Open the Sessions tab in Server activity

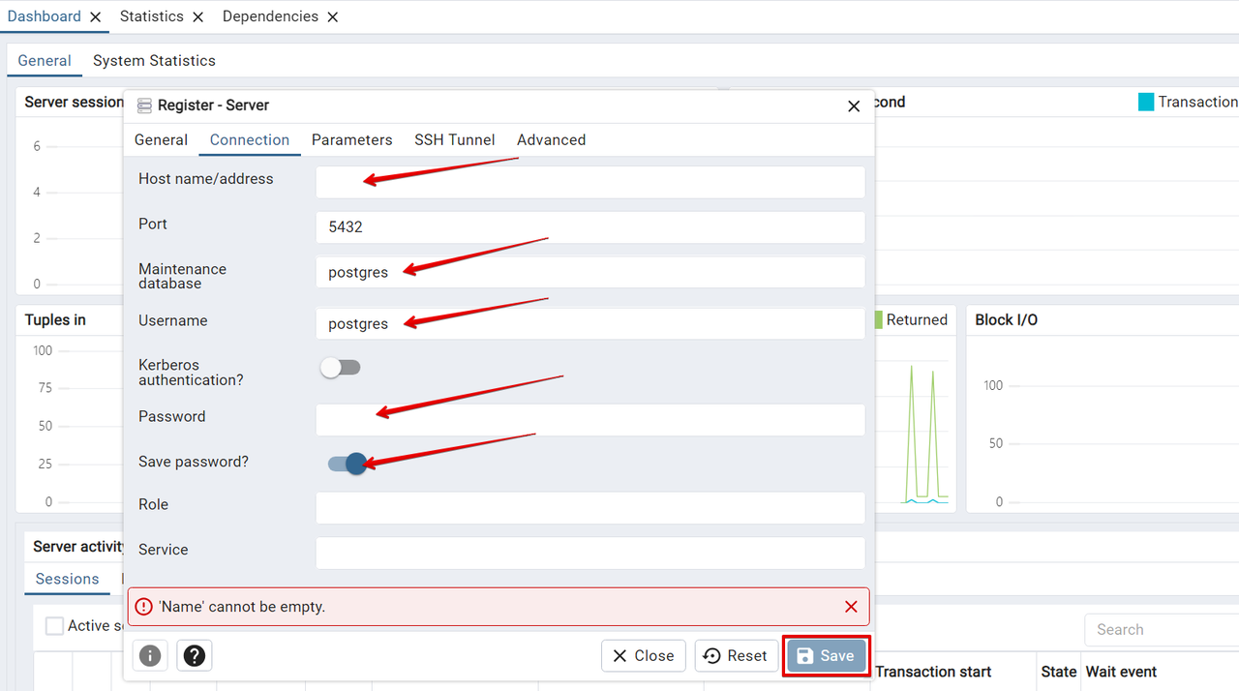(68, 579)
